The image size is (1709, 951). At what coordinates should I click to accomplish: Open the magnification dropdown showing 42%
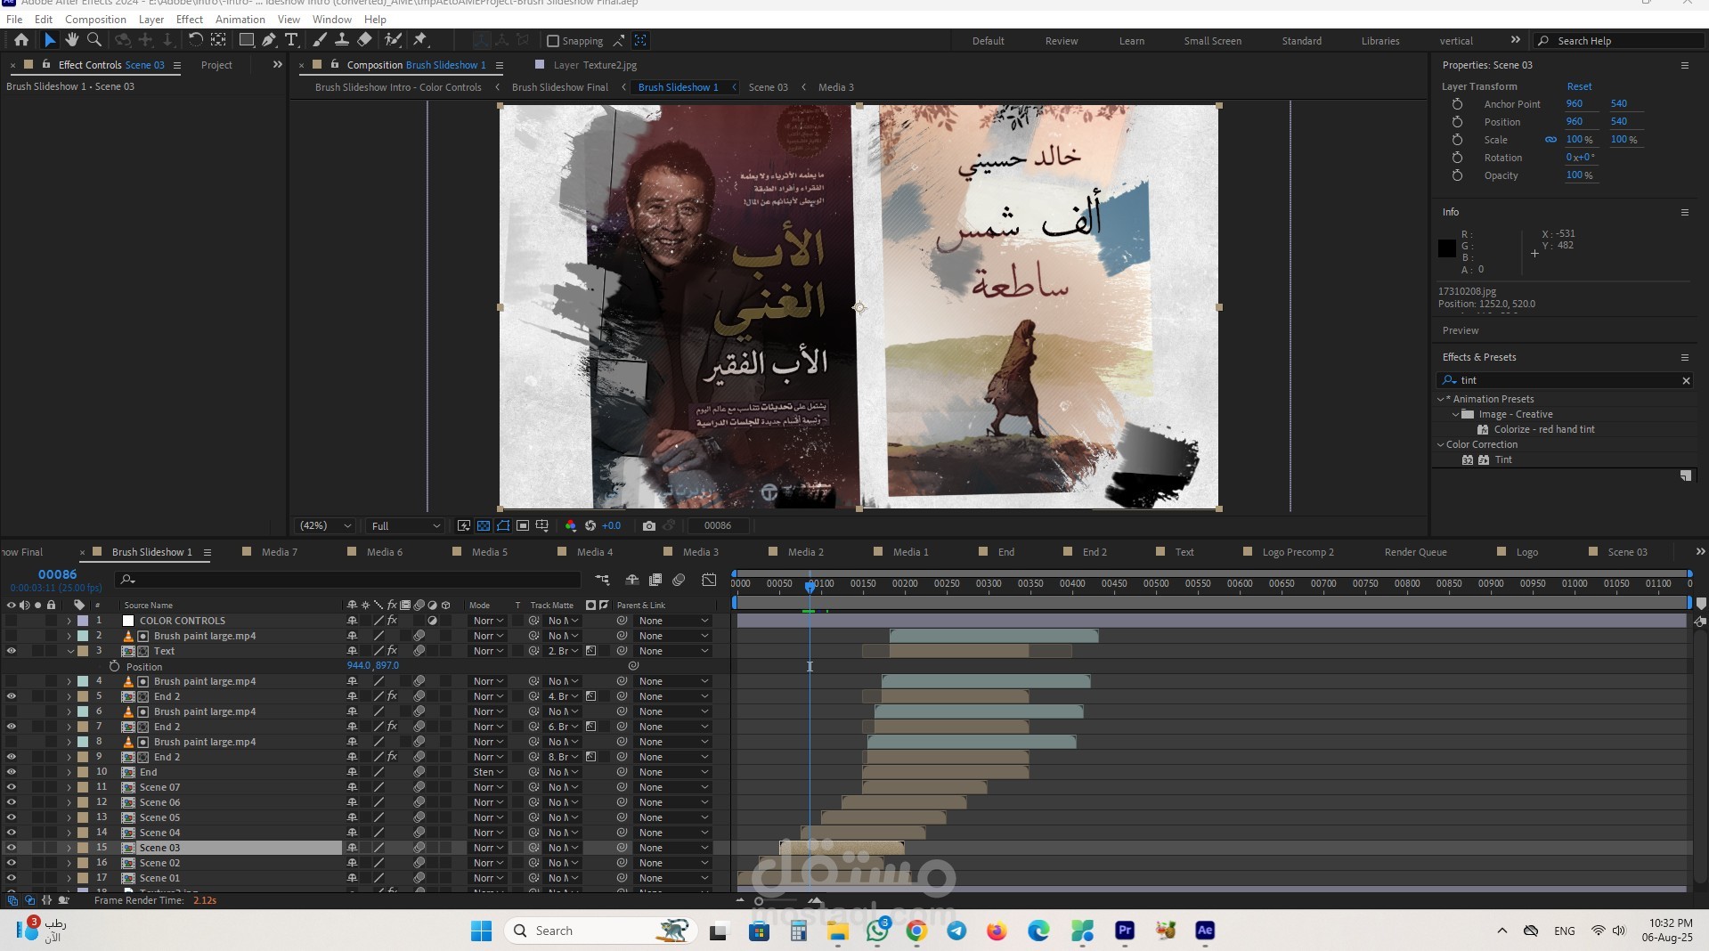(x=323, y=525)
